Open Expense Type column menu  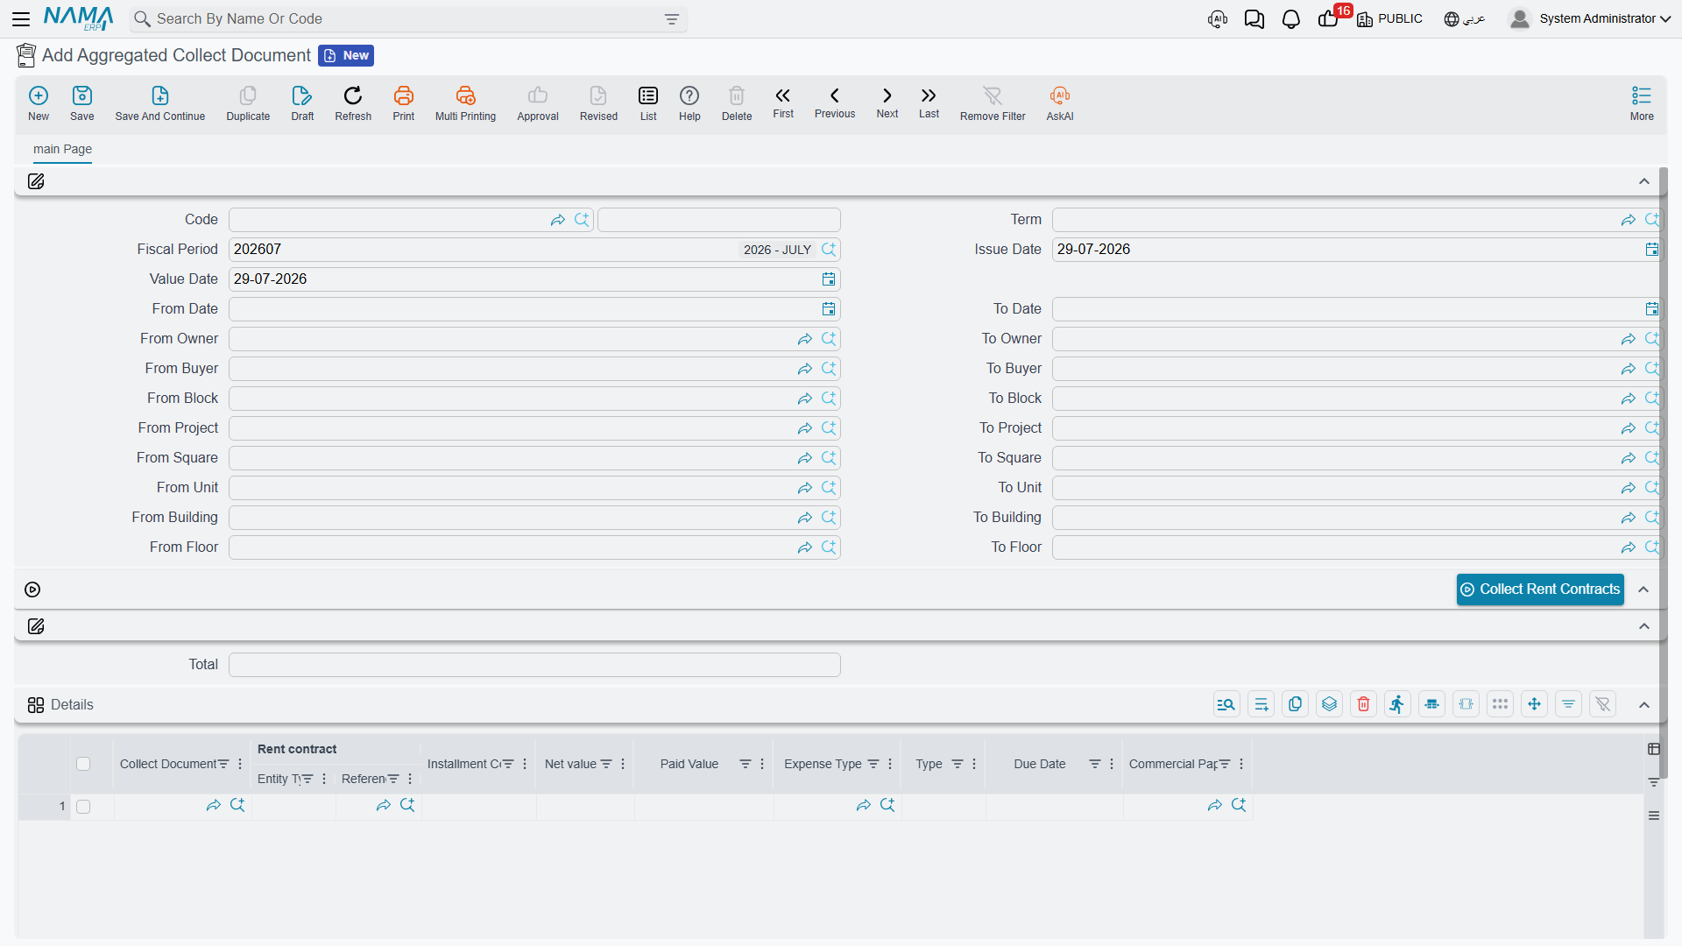tap(890, 764)
